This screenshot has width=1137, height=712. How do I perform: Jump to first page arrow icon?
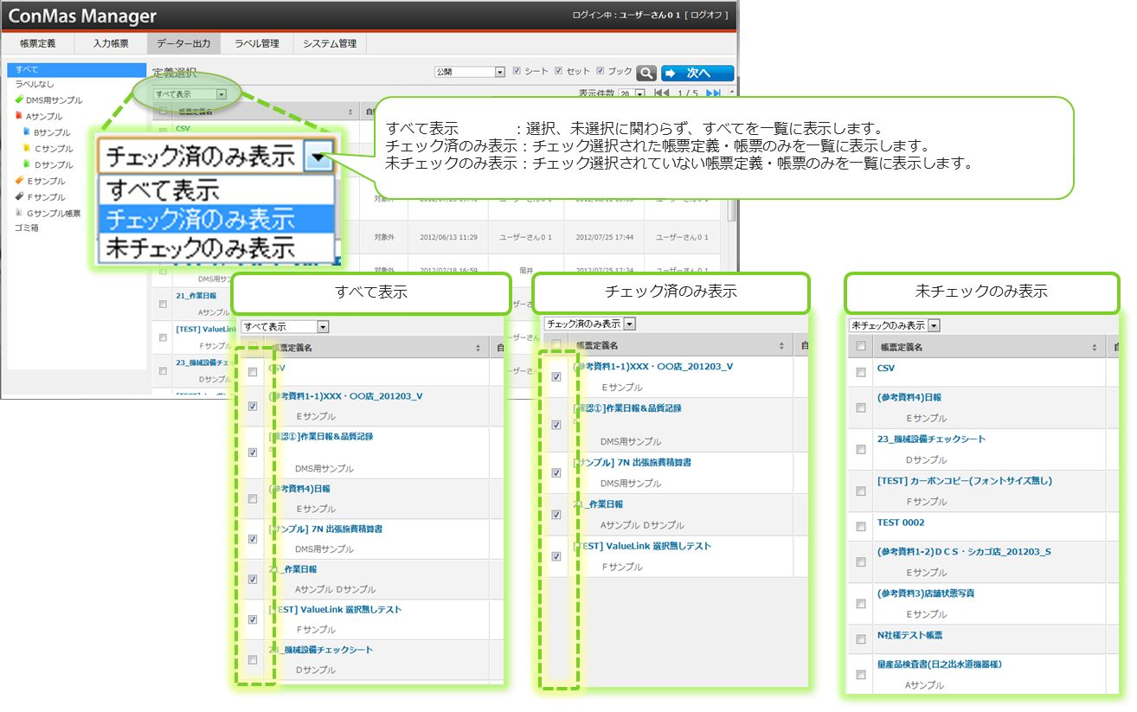pyautogui.click(x=661, y=93)
